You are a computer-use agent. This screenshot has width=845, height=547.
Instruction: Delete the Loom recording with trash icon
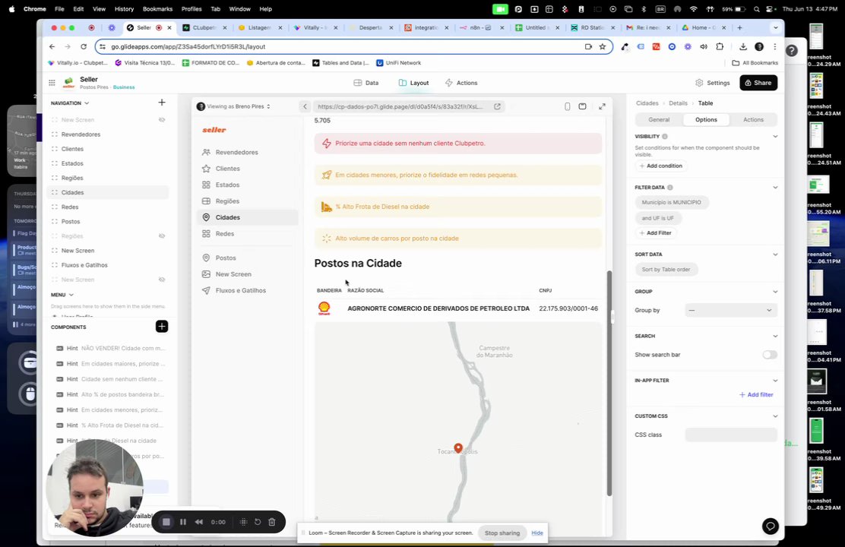pyautogui.click(x=271, y=522)
